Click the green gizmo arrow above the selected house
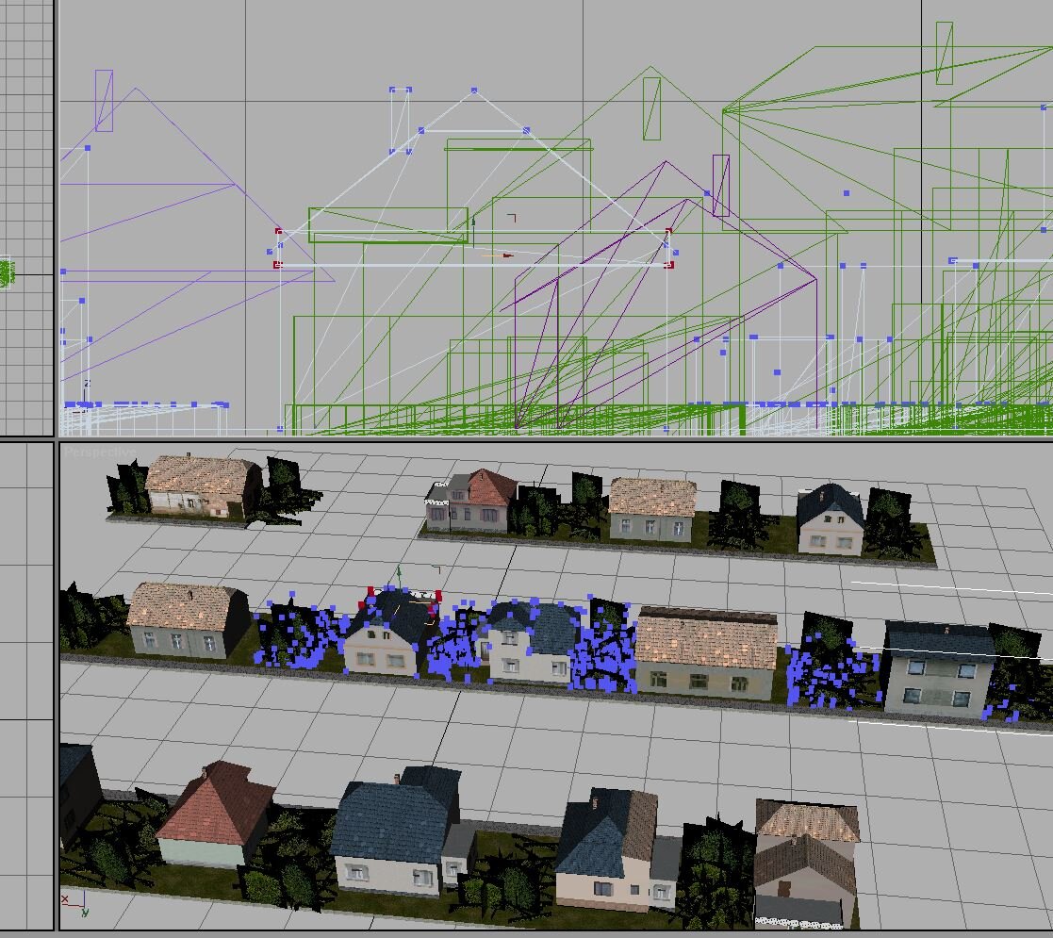Viewport: 1053px width, 938px height. click(x=400, y=573)
